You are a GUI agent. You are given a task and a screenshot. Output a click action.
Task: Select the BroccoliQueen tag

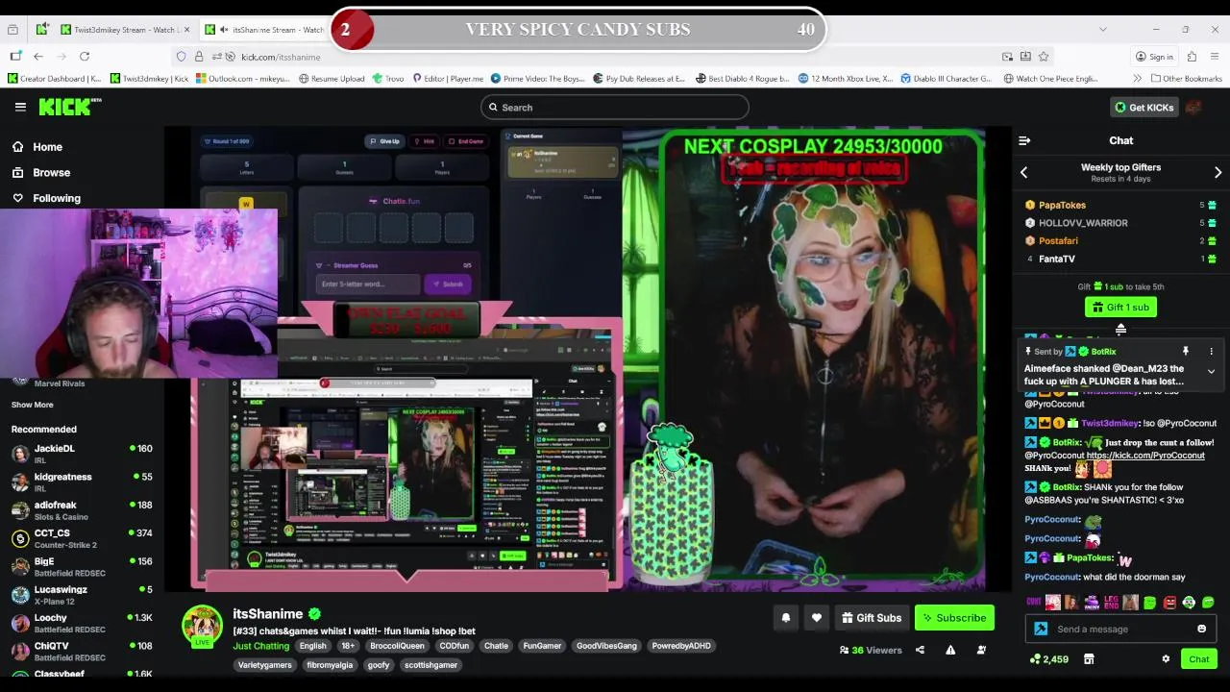click(x=397, y=646)
